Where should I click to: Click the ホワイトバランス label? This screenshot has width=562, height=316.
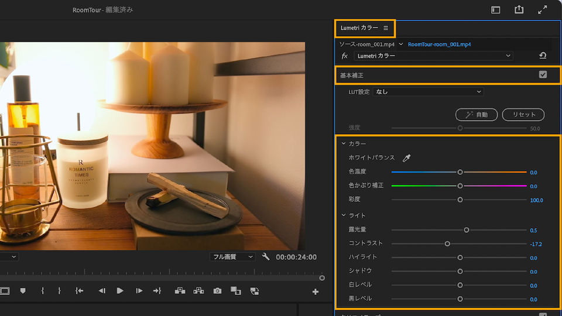[372, 157]
